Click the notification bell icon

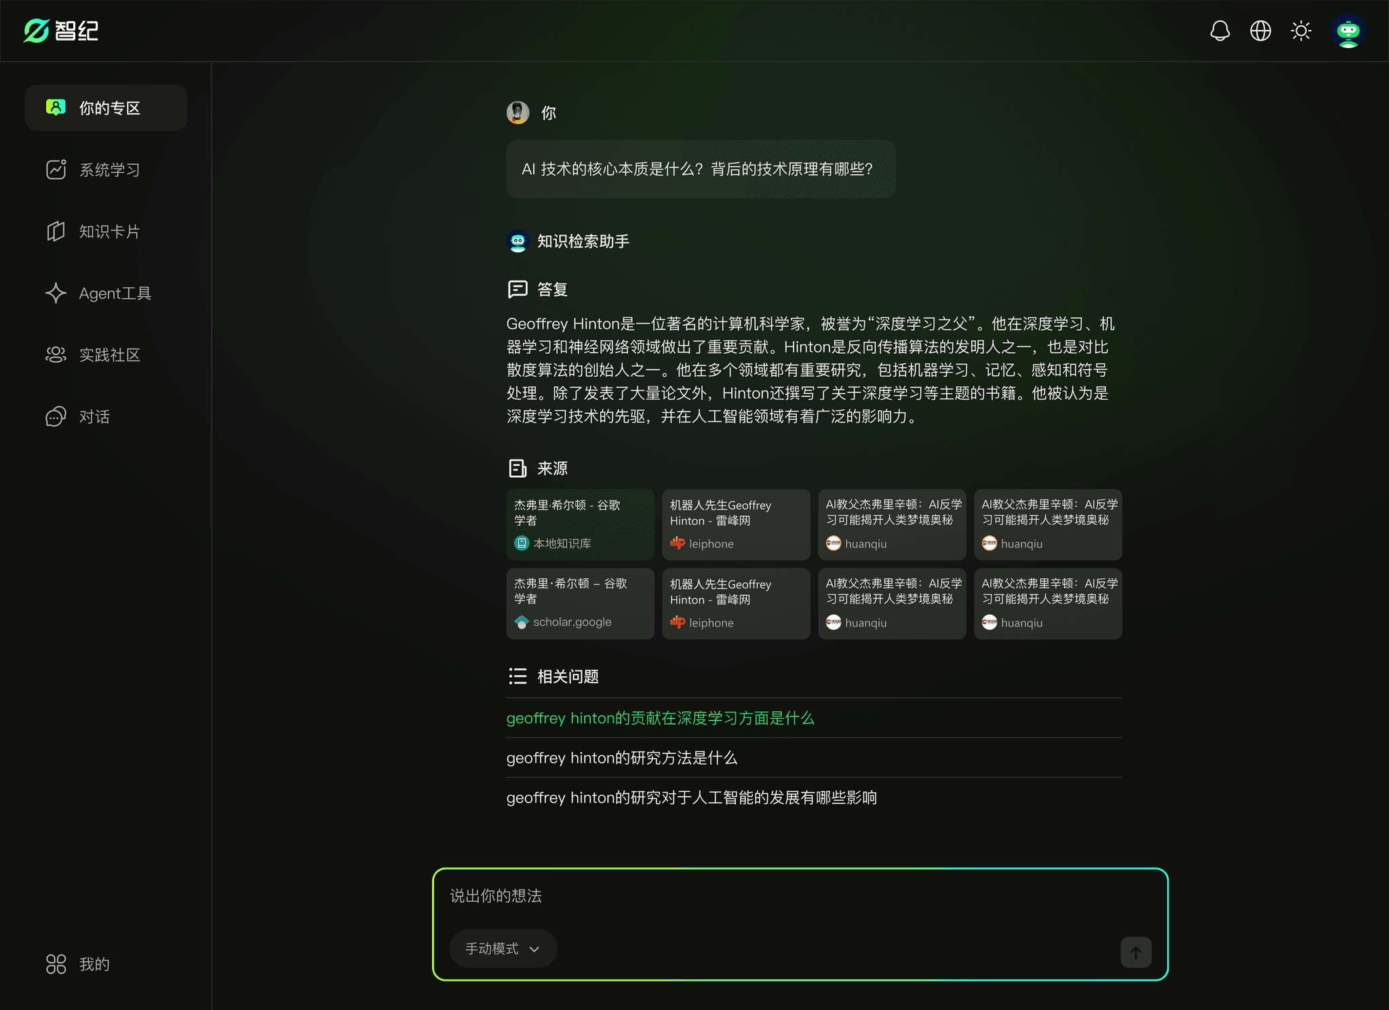1219,31
